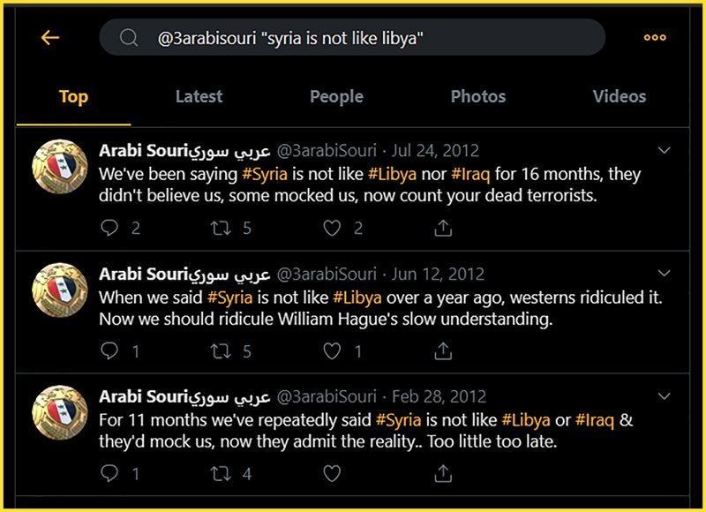Like the Jul 24, 2012 tweet
The height and width of the screenshot is (512, 706).
coord(332,229)
